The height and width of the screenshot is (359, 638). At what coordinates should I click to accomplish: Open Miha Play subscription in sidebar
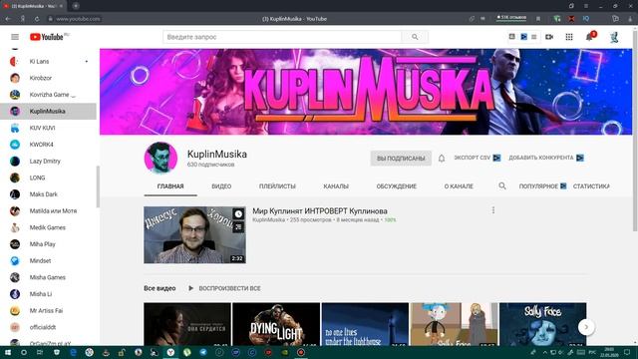pos(48,244)
